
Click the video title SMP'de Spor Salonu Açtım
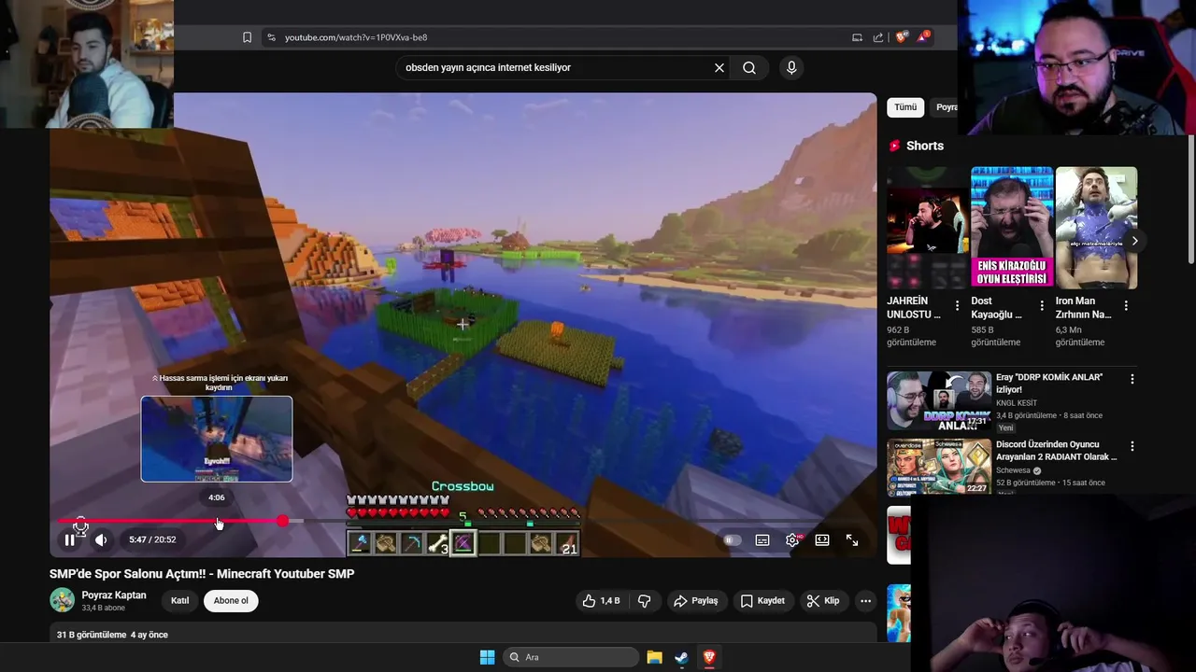[x=202, y=574]
